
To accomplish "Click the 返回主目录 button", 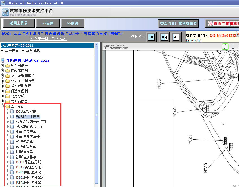I will point(19,23).
